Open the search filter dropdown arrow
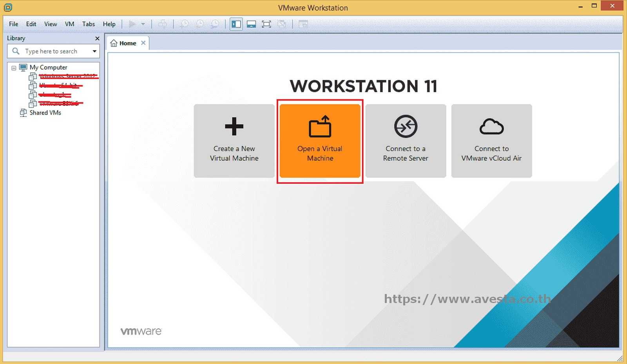 (94, 51)
